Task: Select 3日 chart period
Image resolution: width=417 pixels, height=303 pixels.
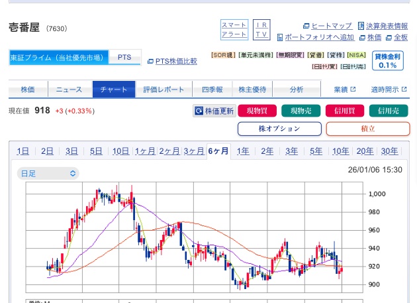Action: [x=71, y=151]
